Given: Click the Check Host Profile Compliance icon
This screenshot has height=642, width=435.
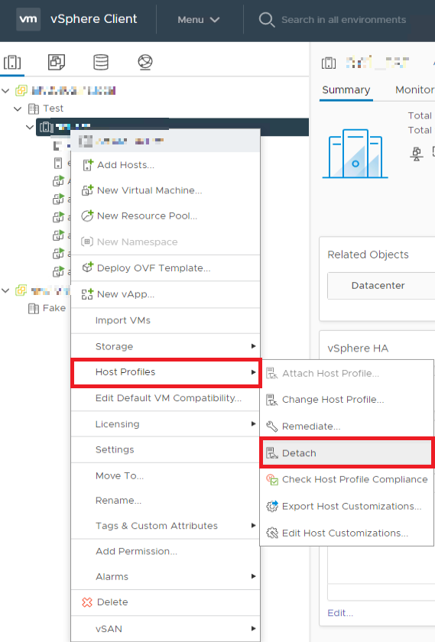Looking at the screenshot, I should pos(272,479).
